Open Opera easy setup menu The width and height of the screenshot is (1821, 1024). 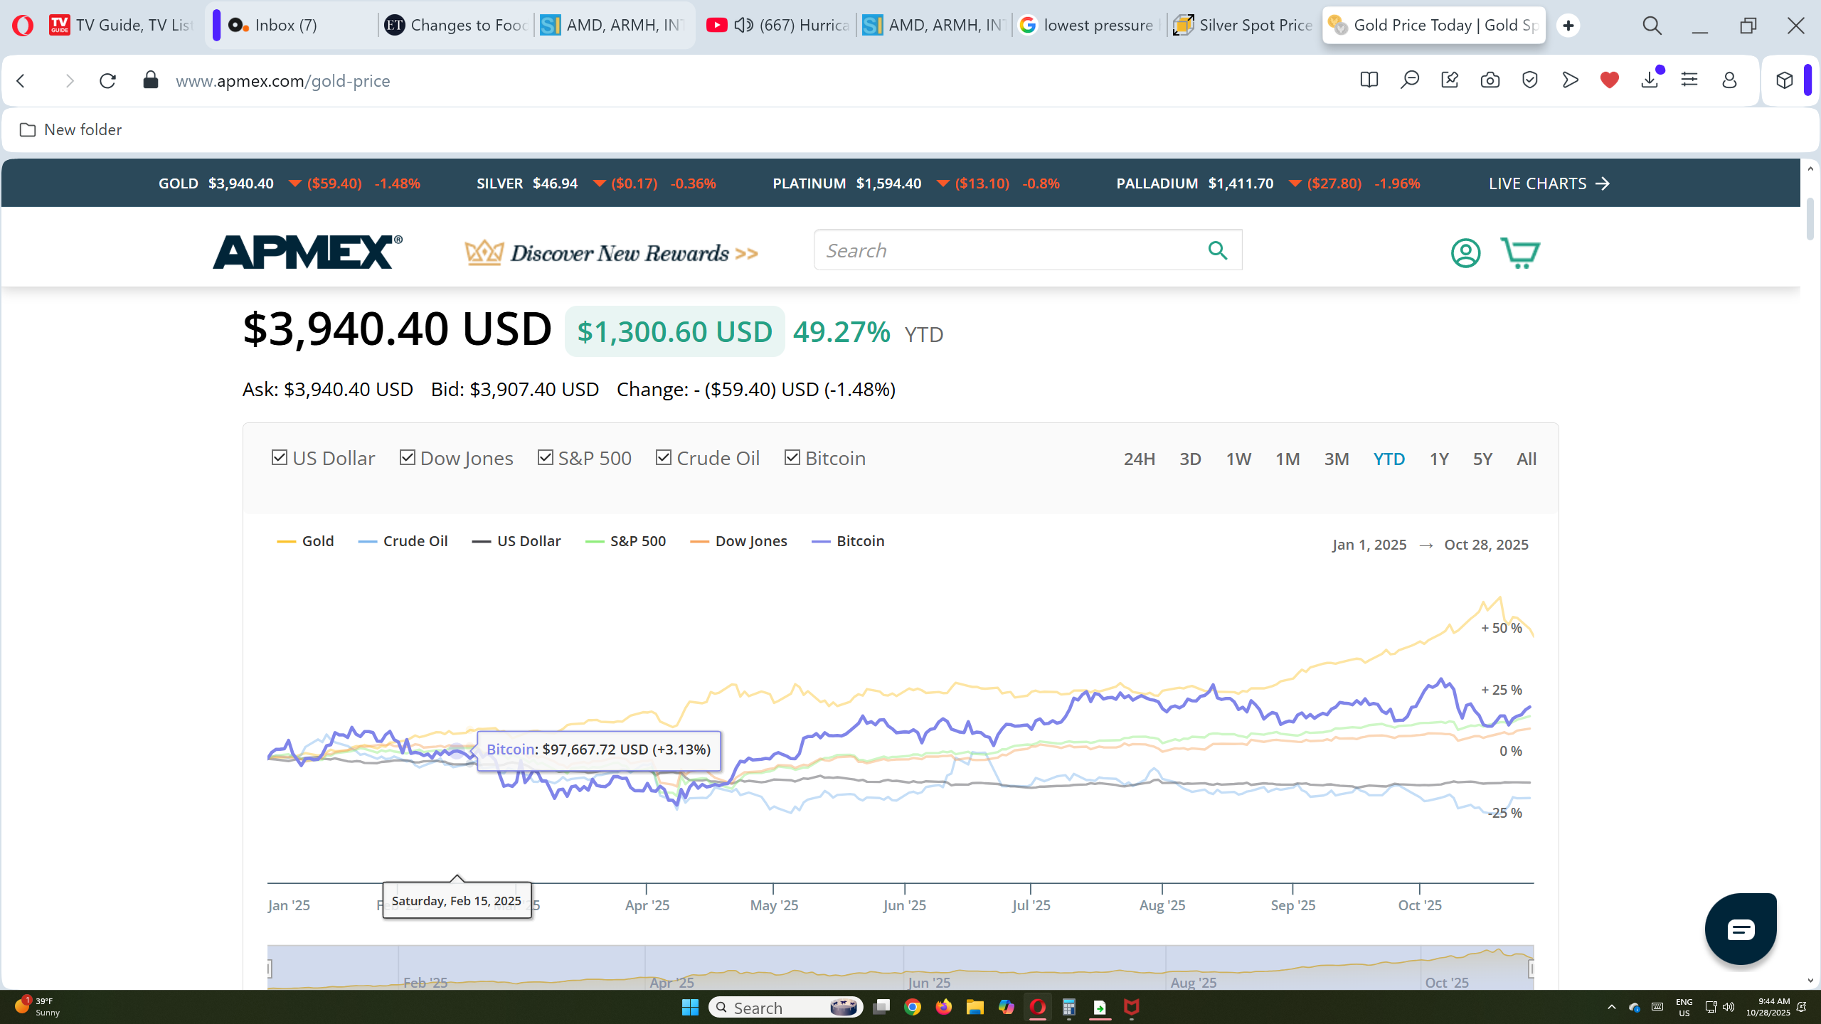pos(1689,80)
